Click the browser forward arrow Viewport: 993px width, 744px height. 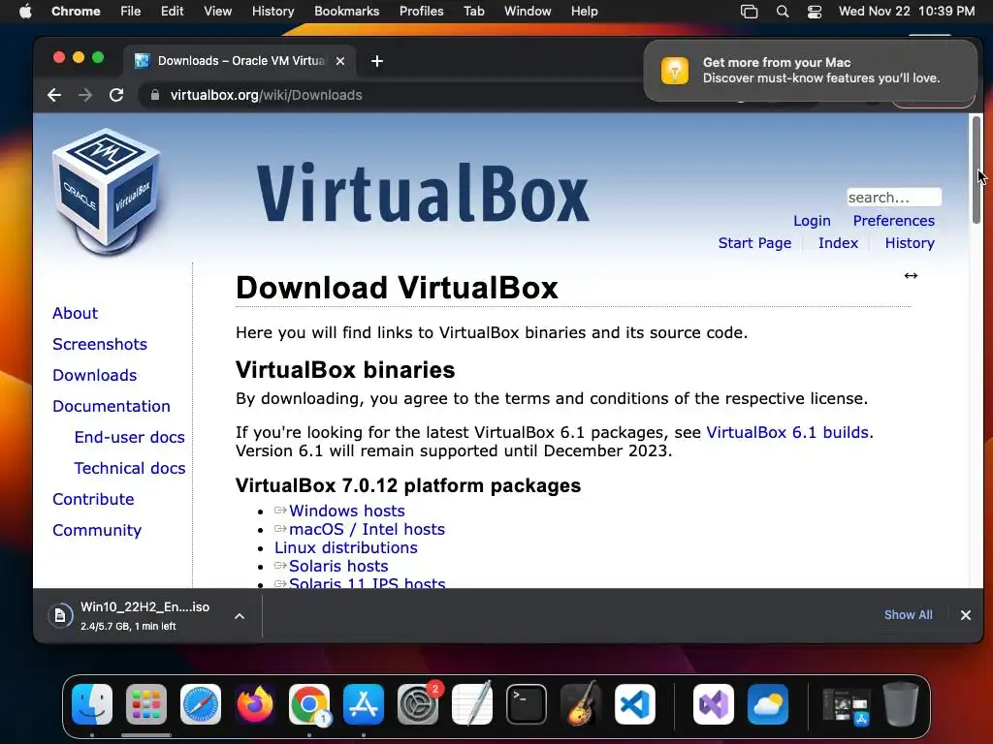[85, 95]
